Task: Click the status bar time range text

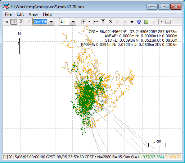Action: [49, 157]
